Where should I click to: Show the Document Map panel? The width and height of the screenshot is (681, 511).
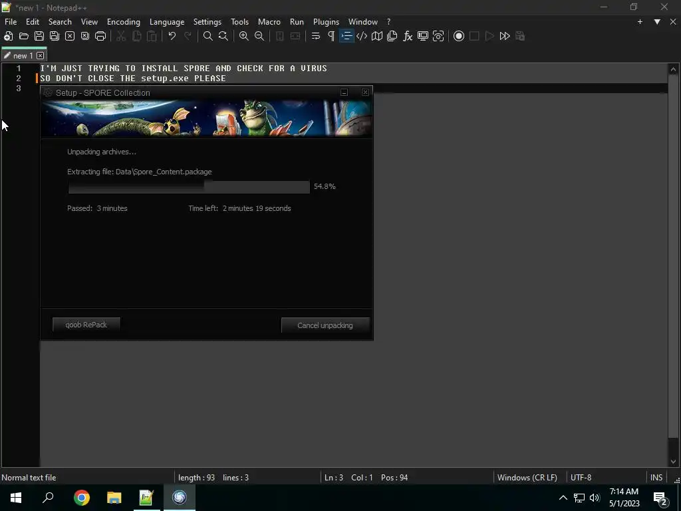click(x=377, y=36)
